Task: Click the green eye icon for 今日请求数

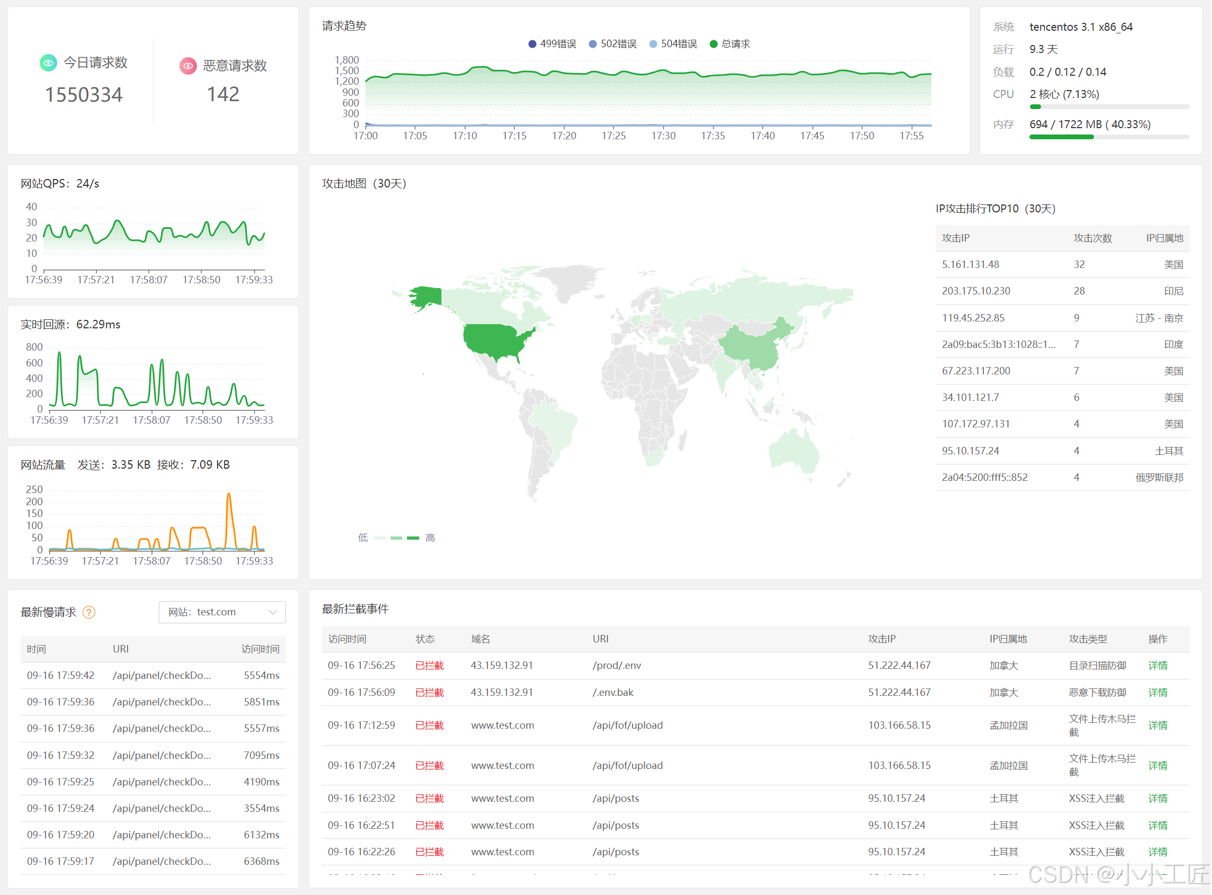Action: 48,63
